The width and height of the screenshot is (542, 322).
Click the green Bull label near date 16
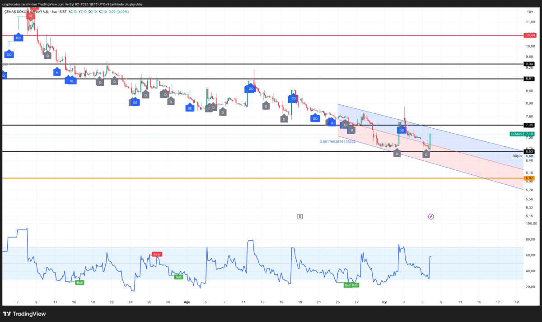[x=79, y=282]
